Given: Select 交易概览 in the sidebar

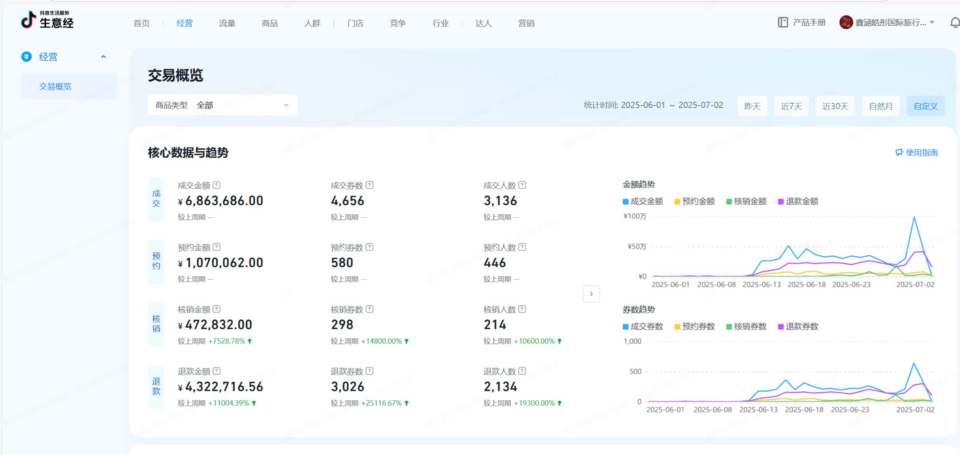Looking at the screenshot, I should pyautogui.click(x=69, y=86).
